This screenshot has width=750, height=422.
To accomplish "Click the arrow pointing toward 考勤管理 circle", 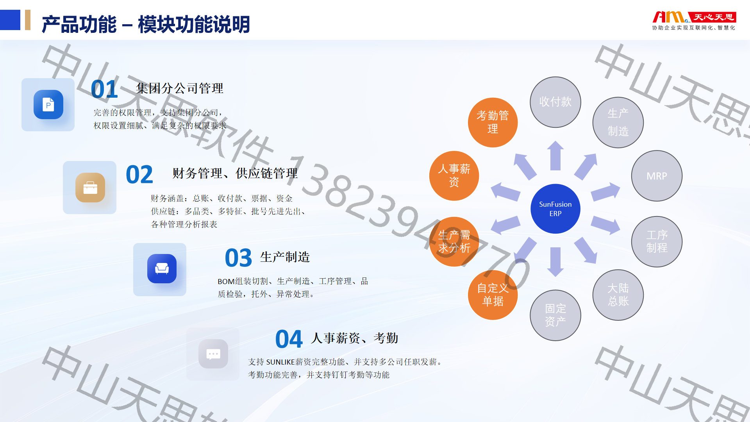I will tap(525, 166).
